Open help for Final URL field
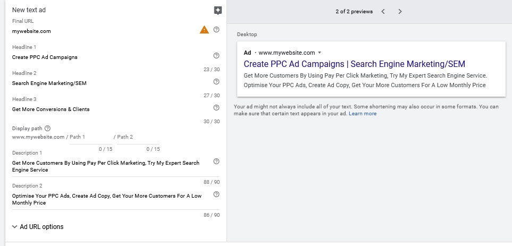This screenshot has width=512, height=246. coord(216,29)
